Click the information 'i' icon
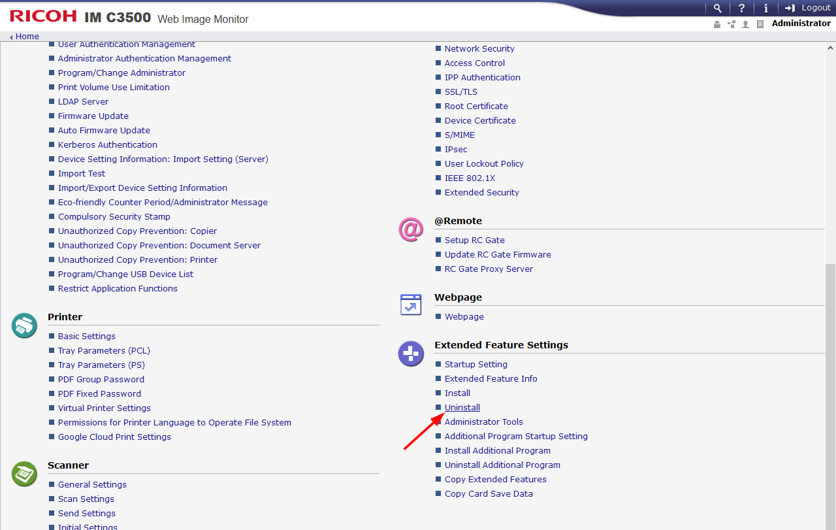The width and height of the screenshot is (836, 530). pos(765,8)
